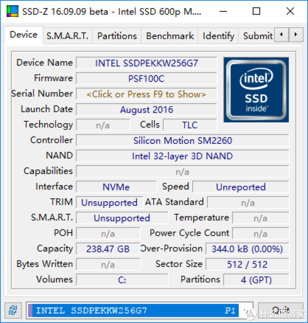The height and width of the screenshot is (323, 308).
Task: Click the Device Name field INTEL SSDPEKKW256G7
Action: coord(146,63)
